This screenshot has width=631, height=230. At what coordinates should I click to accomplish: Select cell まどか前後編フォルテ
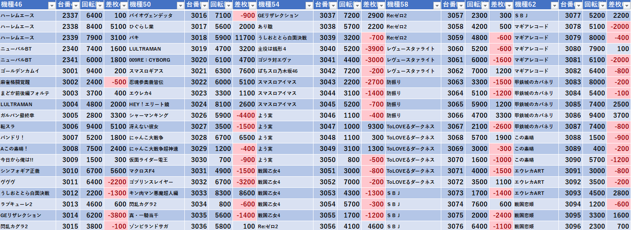(x=28, y=93)
